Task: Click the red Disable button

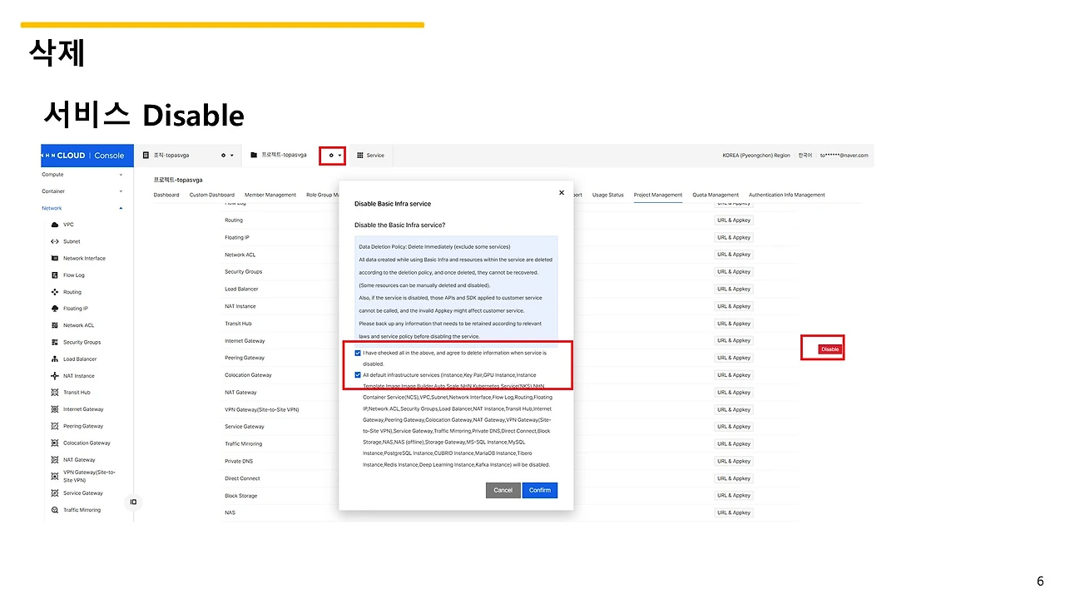Action: pyautogui.click(x=830, y=349)
